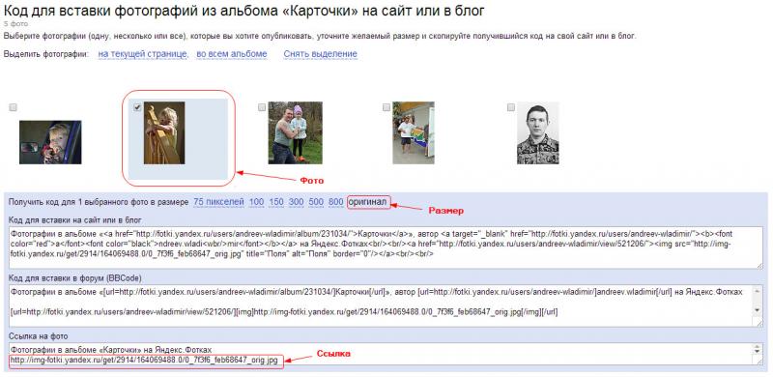Open the street scene thumbnail

414,132
